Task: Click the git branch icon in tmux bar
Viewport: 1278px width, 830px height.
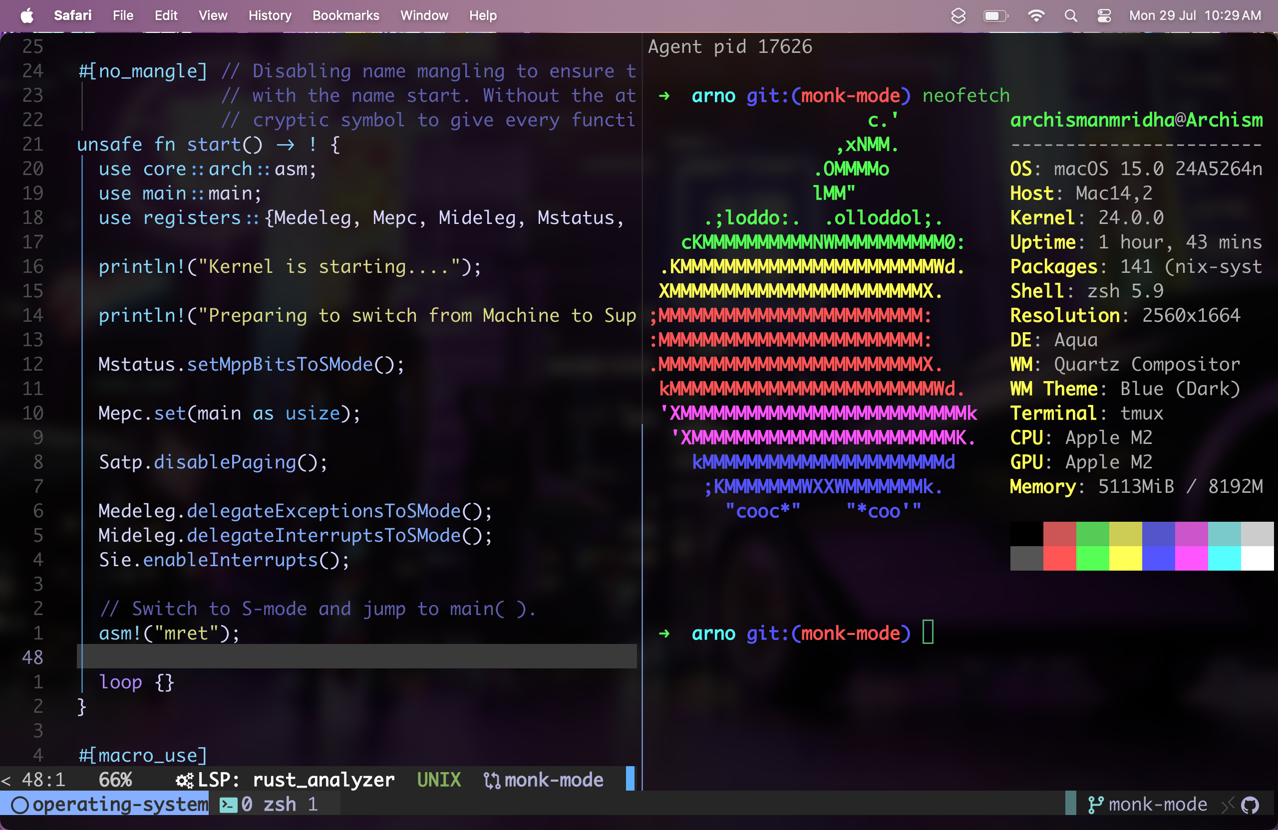Action: [1095, 804]
